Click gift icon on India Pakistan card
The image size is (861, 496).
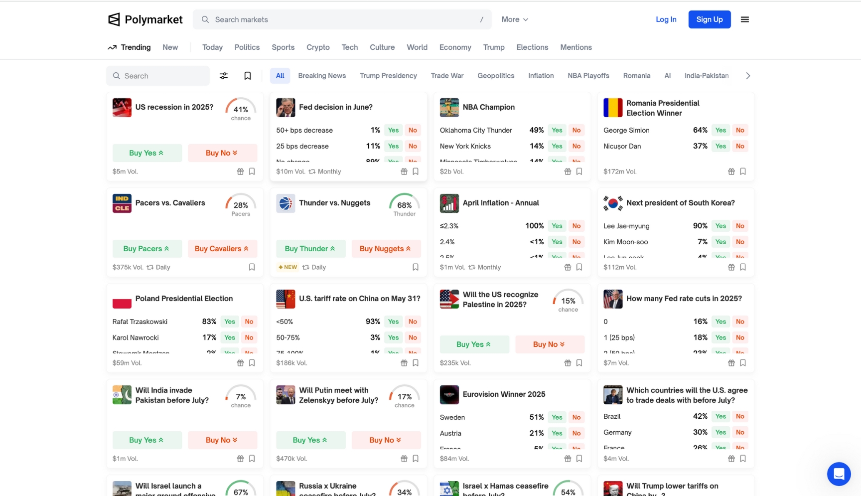coord(240,459)
